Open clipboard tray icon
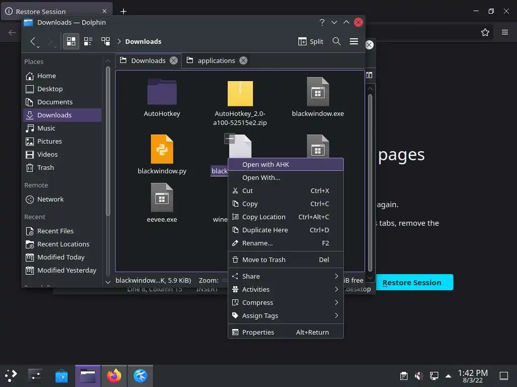 pyautogui.click(x=404, y=376)
